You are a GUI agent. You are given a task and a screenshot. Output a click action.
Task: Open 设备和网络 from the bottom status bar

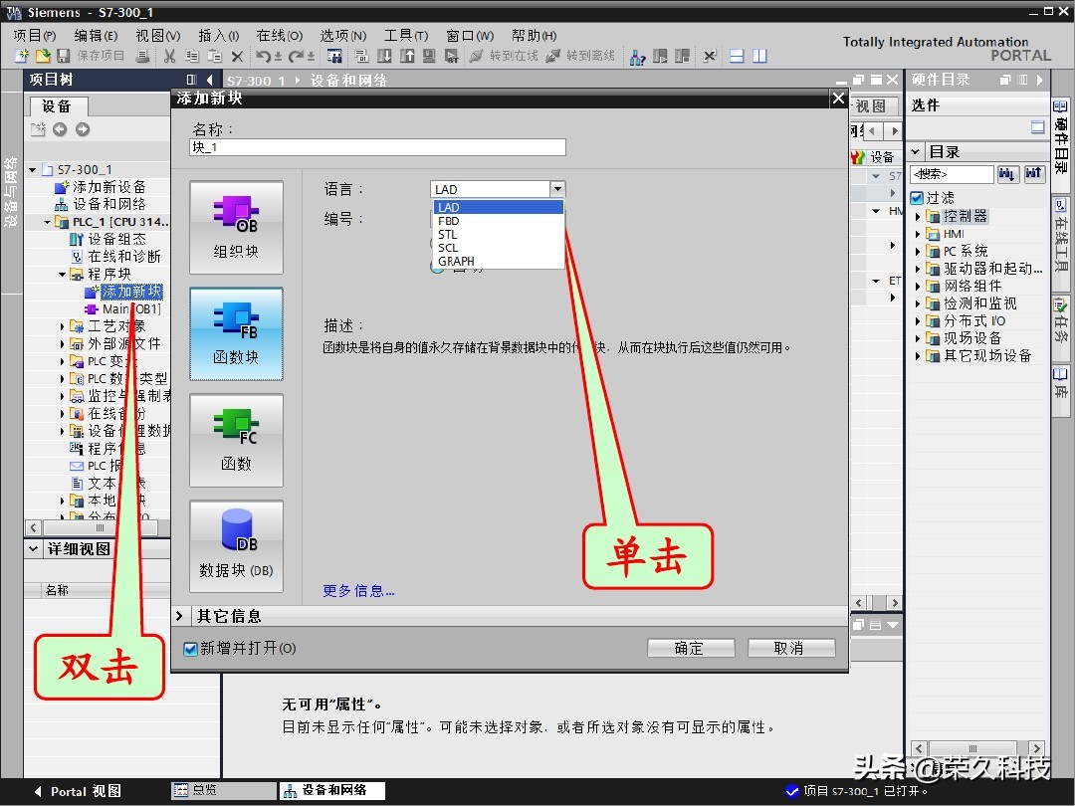(332, 791)
